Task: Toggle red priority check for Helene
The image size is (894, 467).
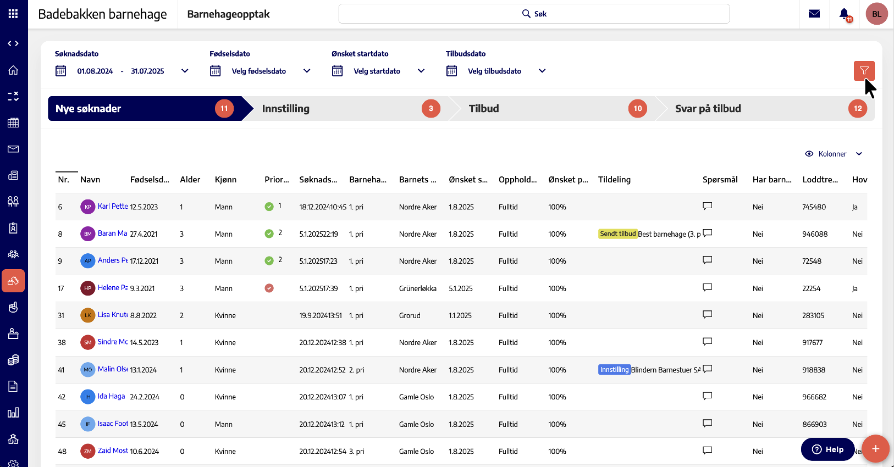Action: (x=269, y=288)
